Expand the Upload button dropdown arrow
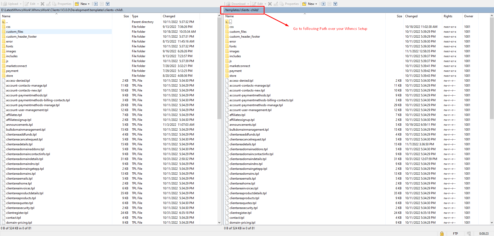Image resolution: width=494 pixels, height=236 pixels. [x=21, y=4]
